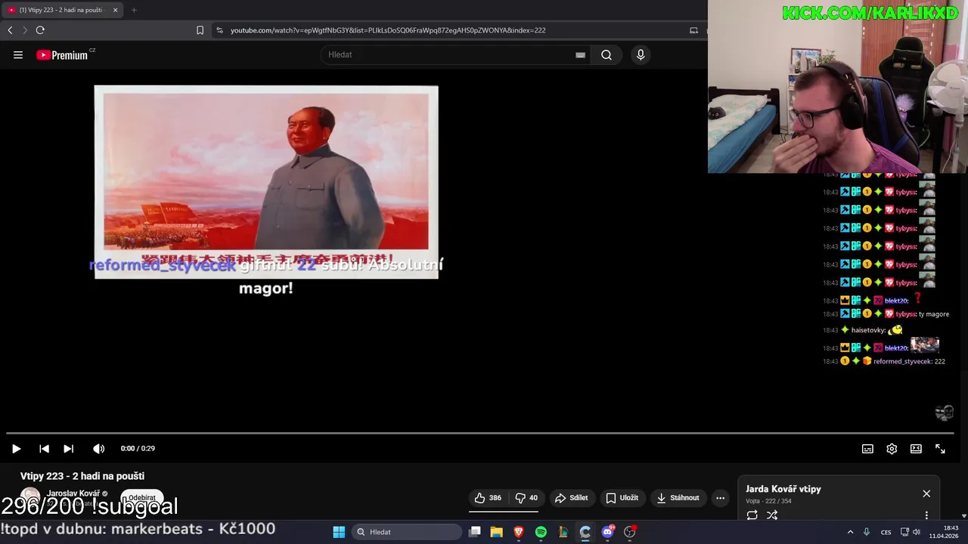Open Brave browser taskbar icon
968x544 pixels.
coord(519,532)
